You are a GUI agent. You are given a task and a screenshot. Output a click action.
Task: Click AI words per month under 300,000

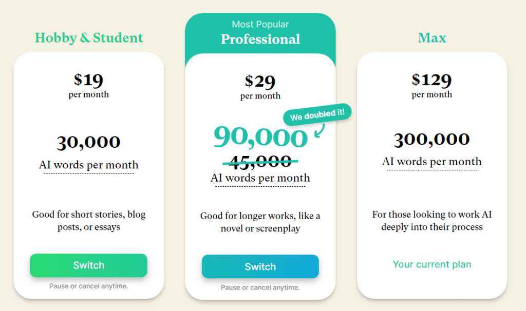(431, 161)
